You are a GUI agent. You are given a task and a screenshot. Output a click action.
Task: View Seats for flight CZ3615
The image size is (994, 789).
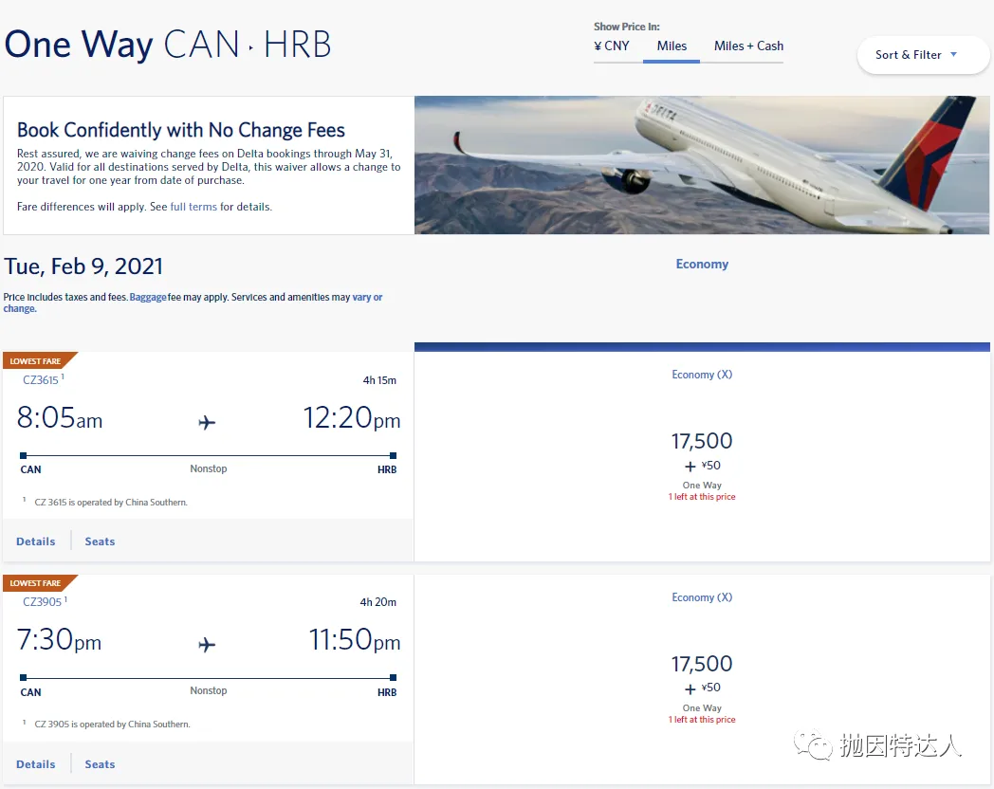[101, 541]
